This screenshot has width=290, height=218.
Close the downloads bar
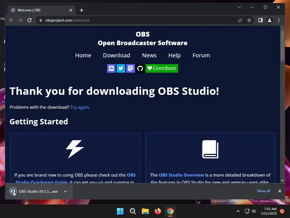pyautogui.click(x=280, y=191)
